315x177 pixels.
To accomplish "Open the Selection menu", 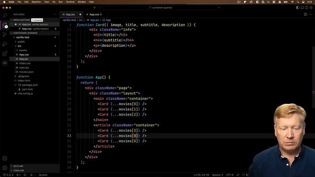I will tap(36, 2).
